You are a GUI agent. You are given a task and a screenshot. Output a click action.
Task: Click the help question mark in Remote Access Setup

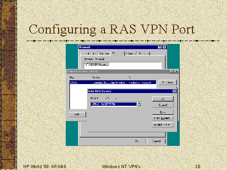[x=172, y=71]
